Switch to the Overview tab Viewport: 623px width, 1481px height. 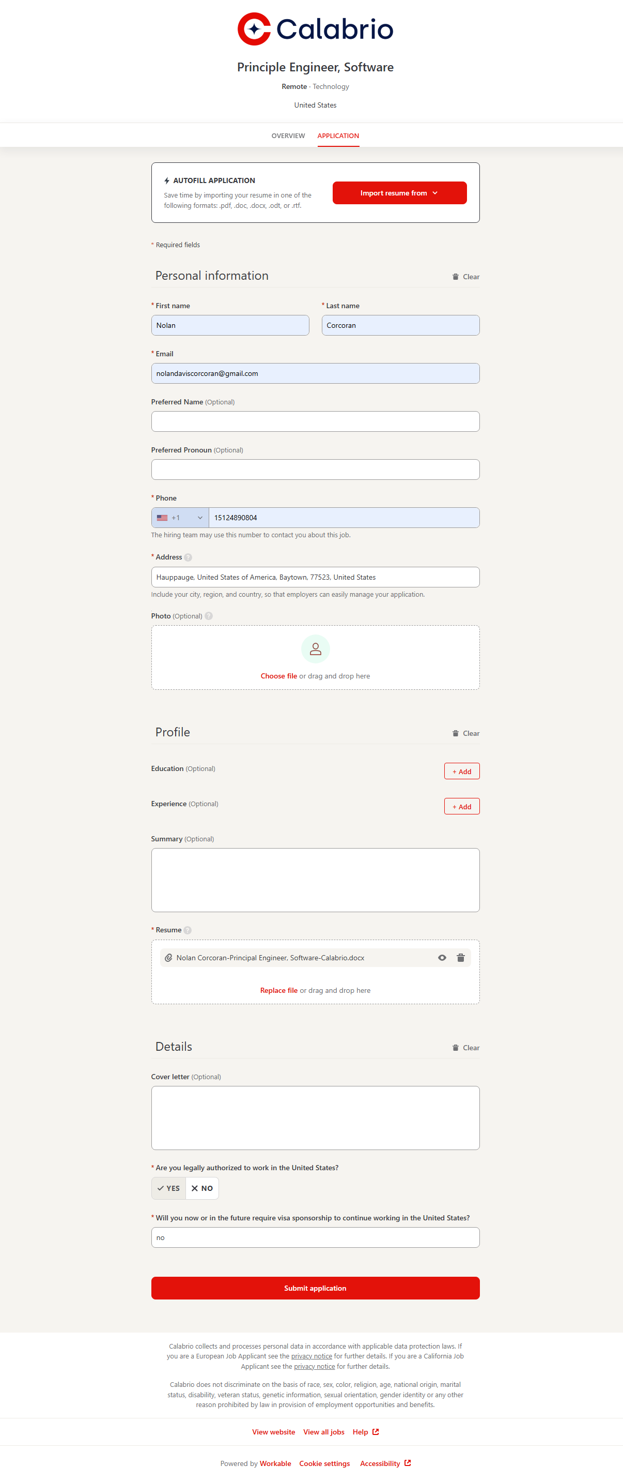(288, 135)
